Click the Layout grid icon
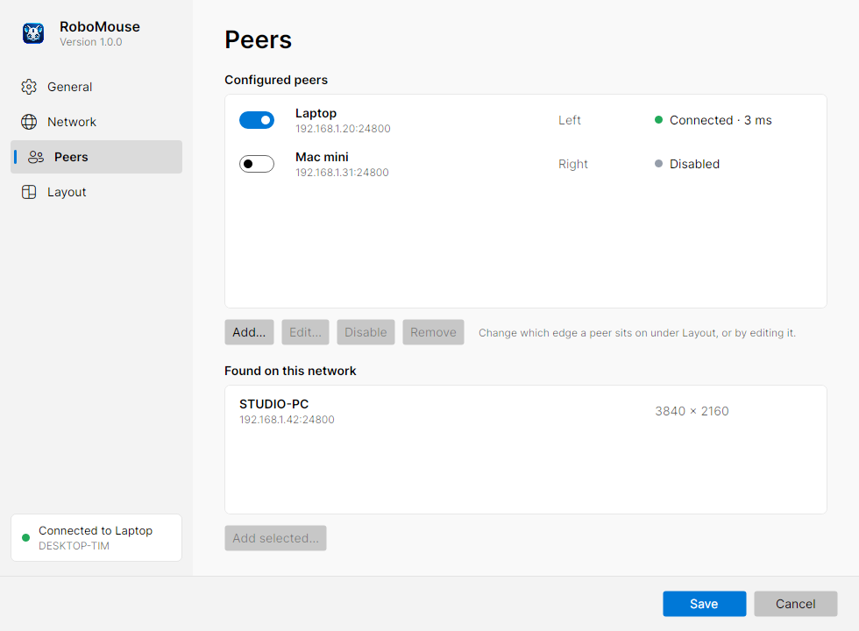The image size is (859, 631). click(29, 192)
